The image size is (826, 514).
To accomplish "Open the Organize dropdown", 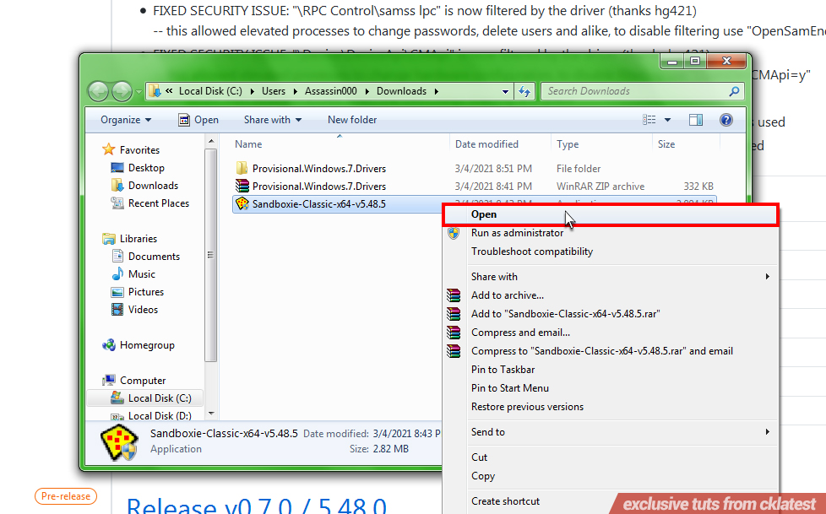I will 124,120.
